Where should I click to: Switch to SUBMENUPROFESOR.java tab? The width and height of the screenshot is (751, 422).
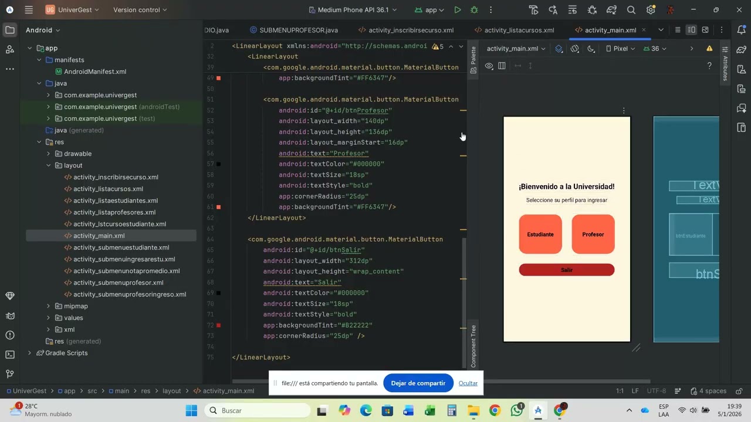click(294, 30)
